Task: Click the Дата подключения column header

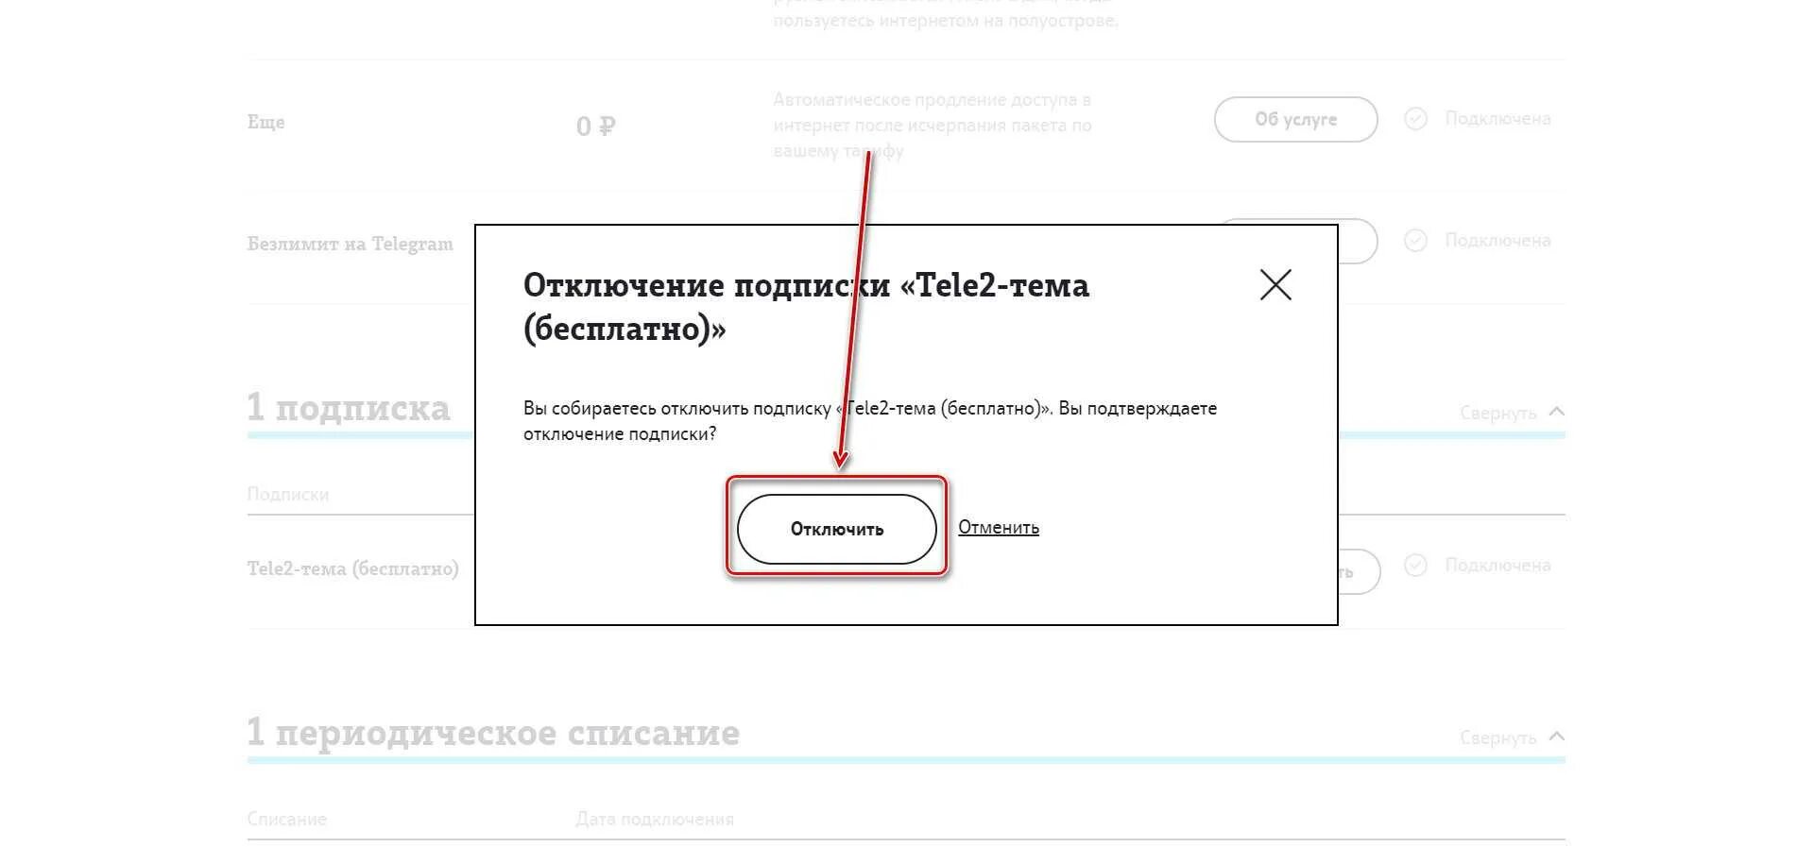Action: coord(655,819)
